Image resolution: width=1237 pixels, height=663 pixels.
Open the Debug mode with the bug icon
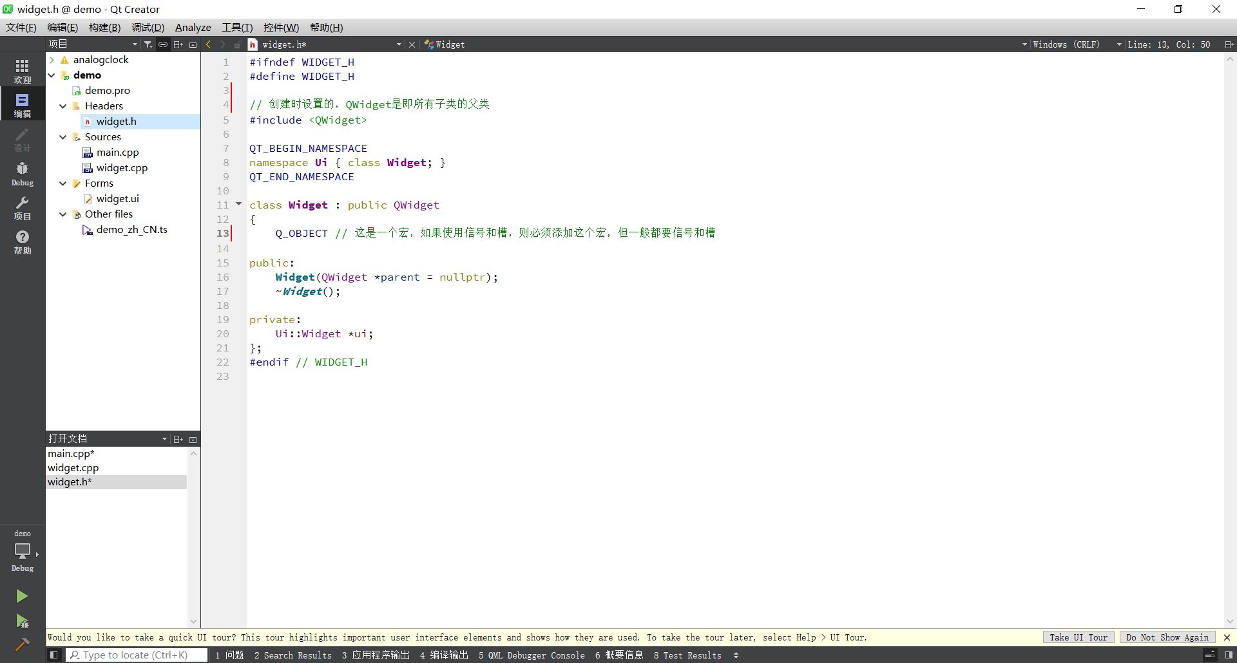23,174
